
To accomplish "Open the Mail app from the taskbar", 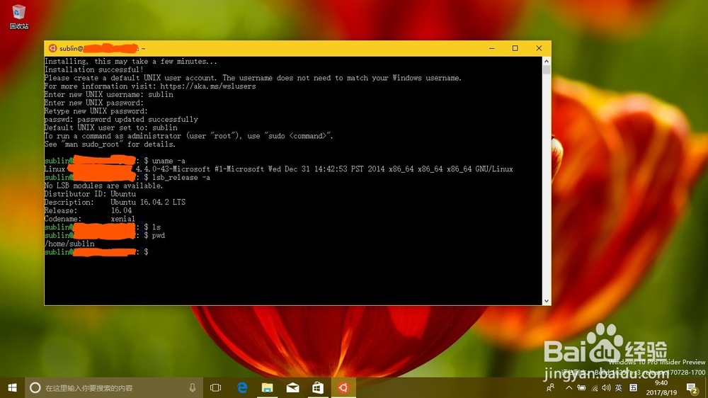I will [292, 387].
